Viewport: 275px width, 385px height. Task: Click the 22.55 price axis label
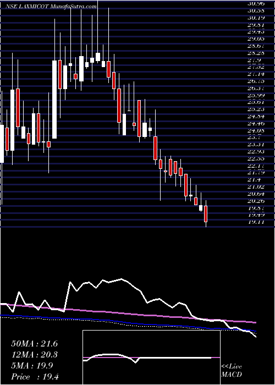coord(256,159)
